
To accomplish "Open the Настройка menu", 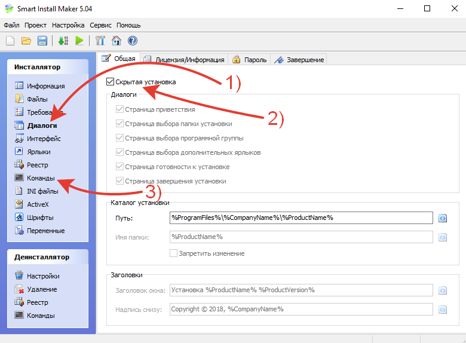I will 68,25.
